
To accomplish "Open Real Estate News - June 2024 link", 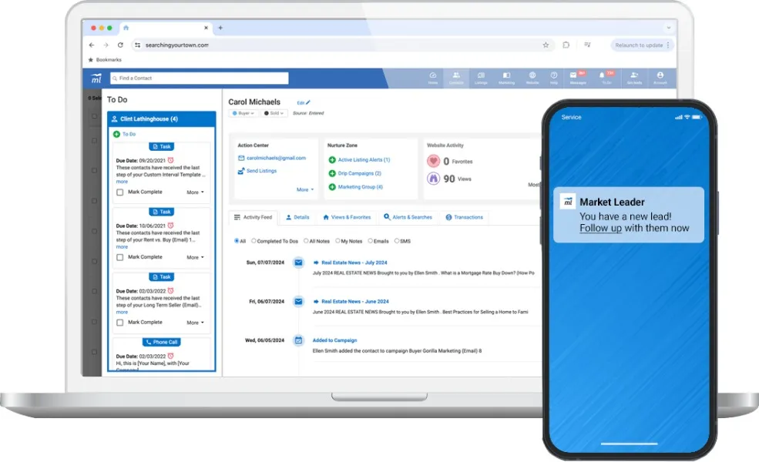I will (354, 301).
